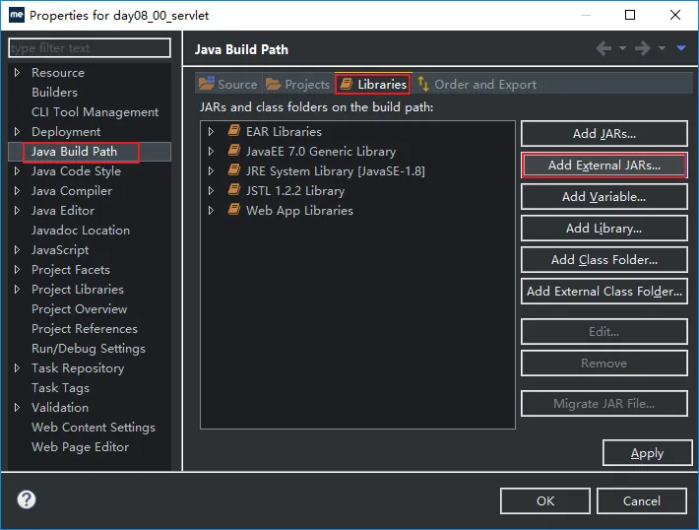Click the back navigation arrow icon
This screenshot has height=530, width=699.
point(604,48)
